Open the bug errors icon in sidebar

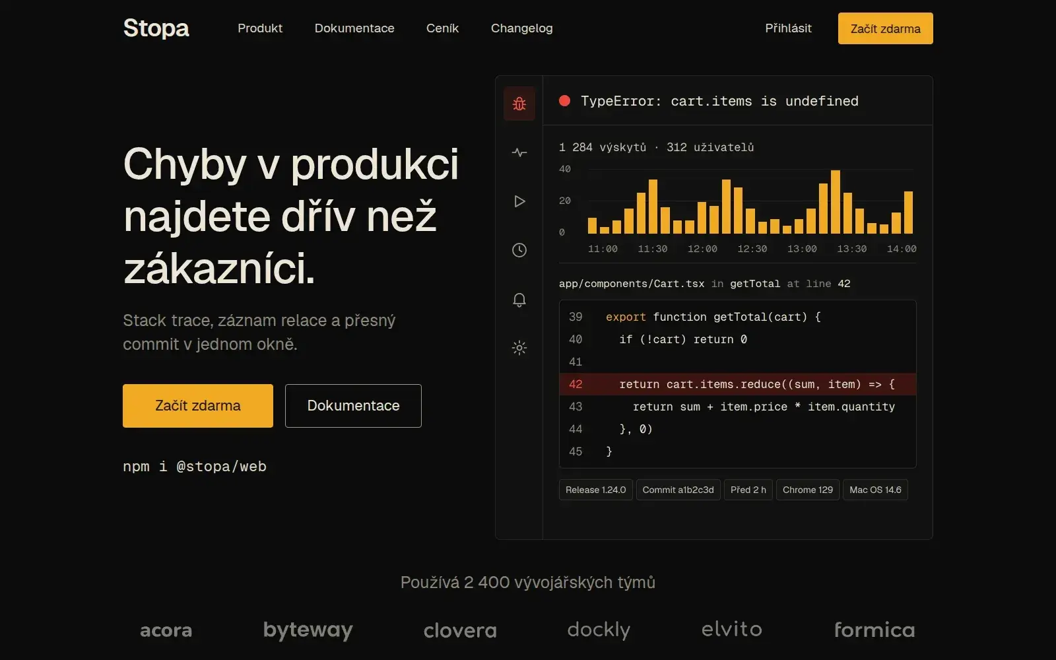[519, 104]
